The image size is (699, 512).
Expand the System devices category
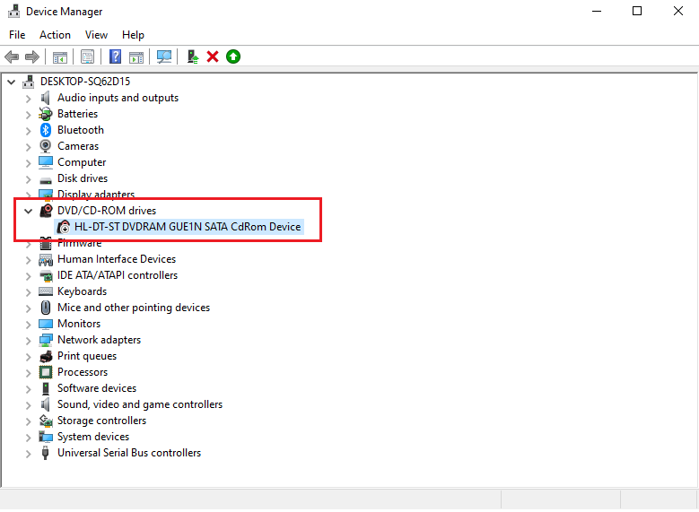[28, 438]
